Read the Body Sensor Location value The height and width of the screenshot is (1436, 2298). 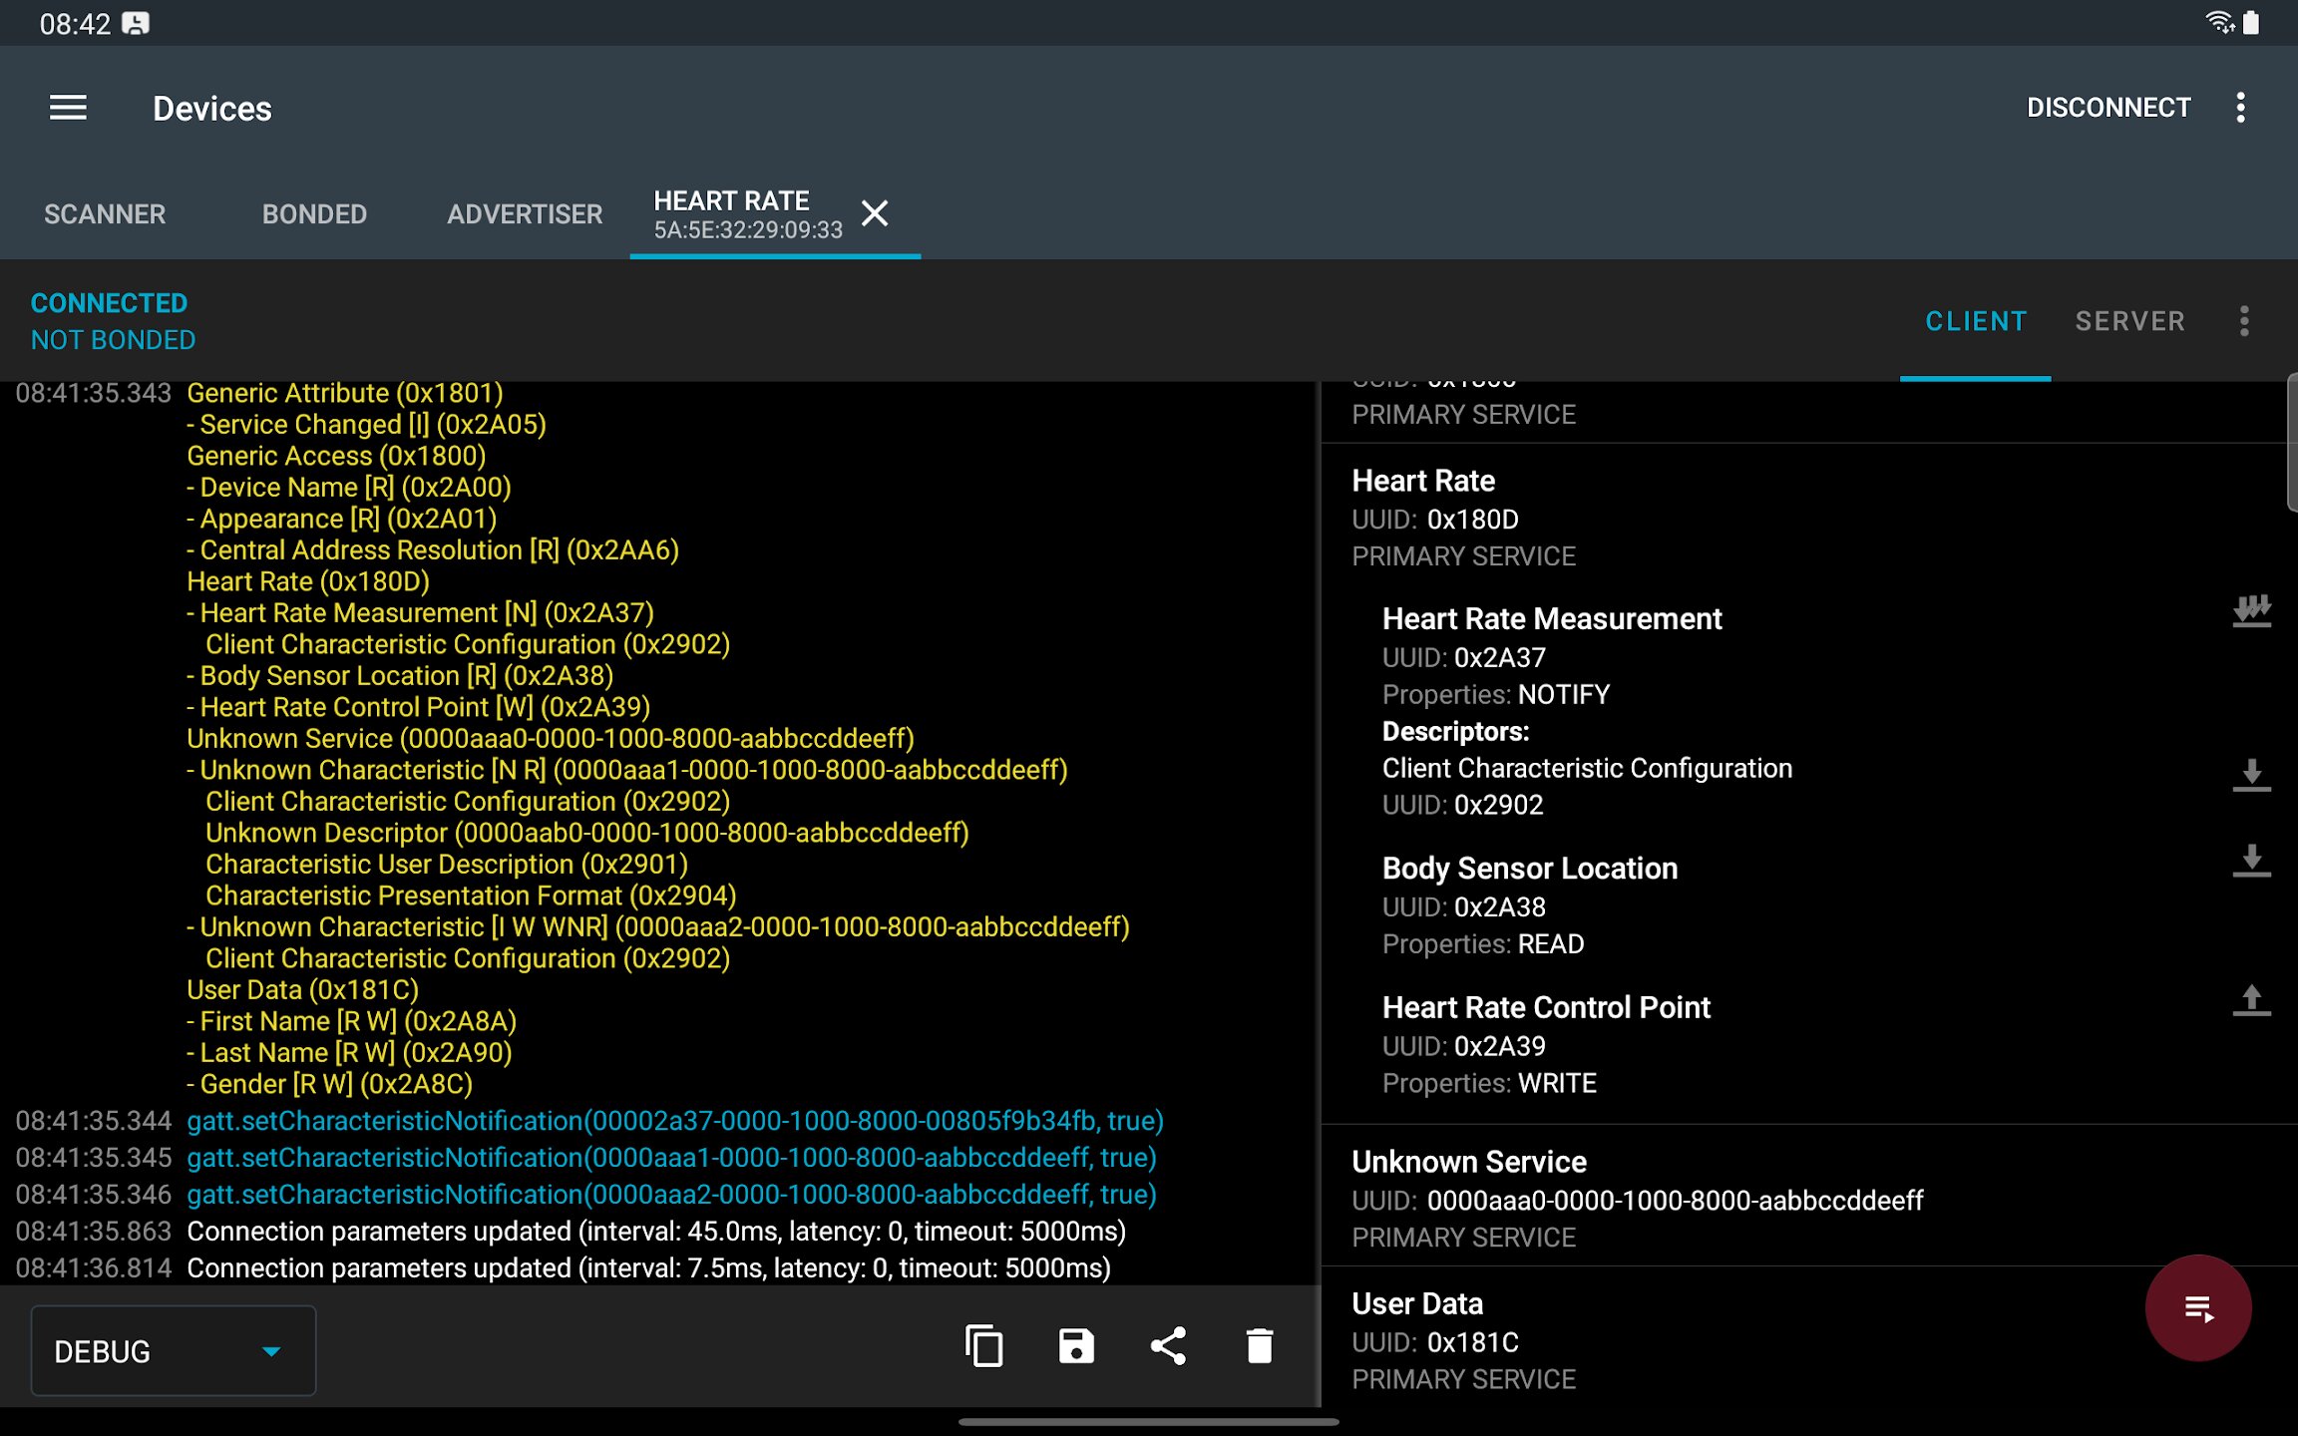2251,861
